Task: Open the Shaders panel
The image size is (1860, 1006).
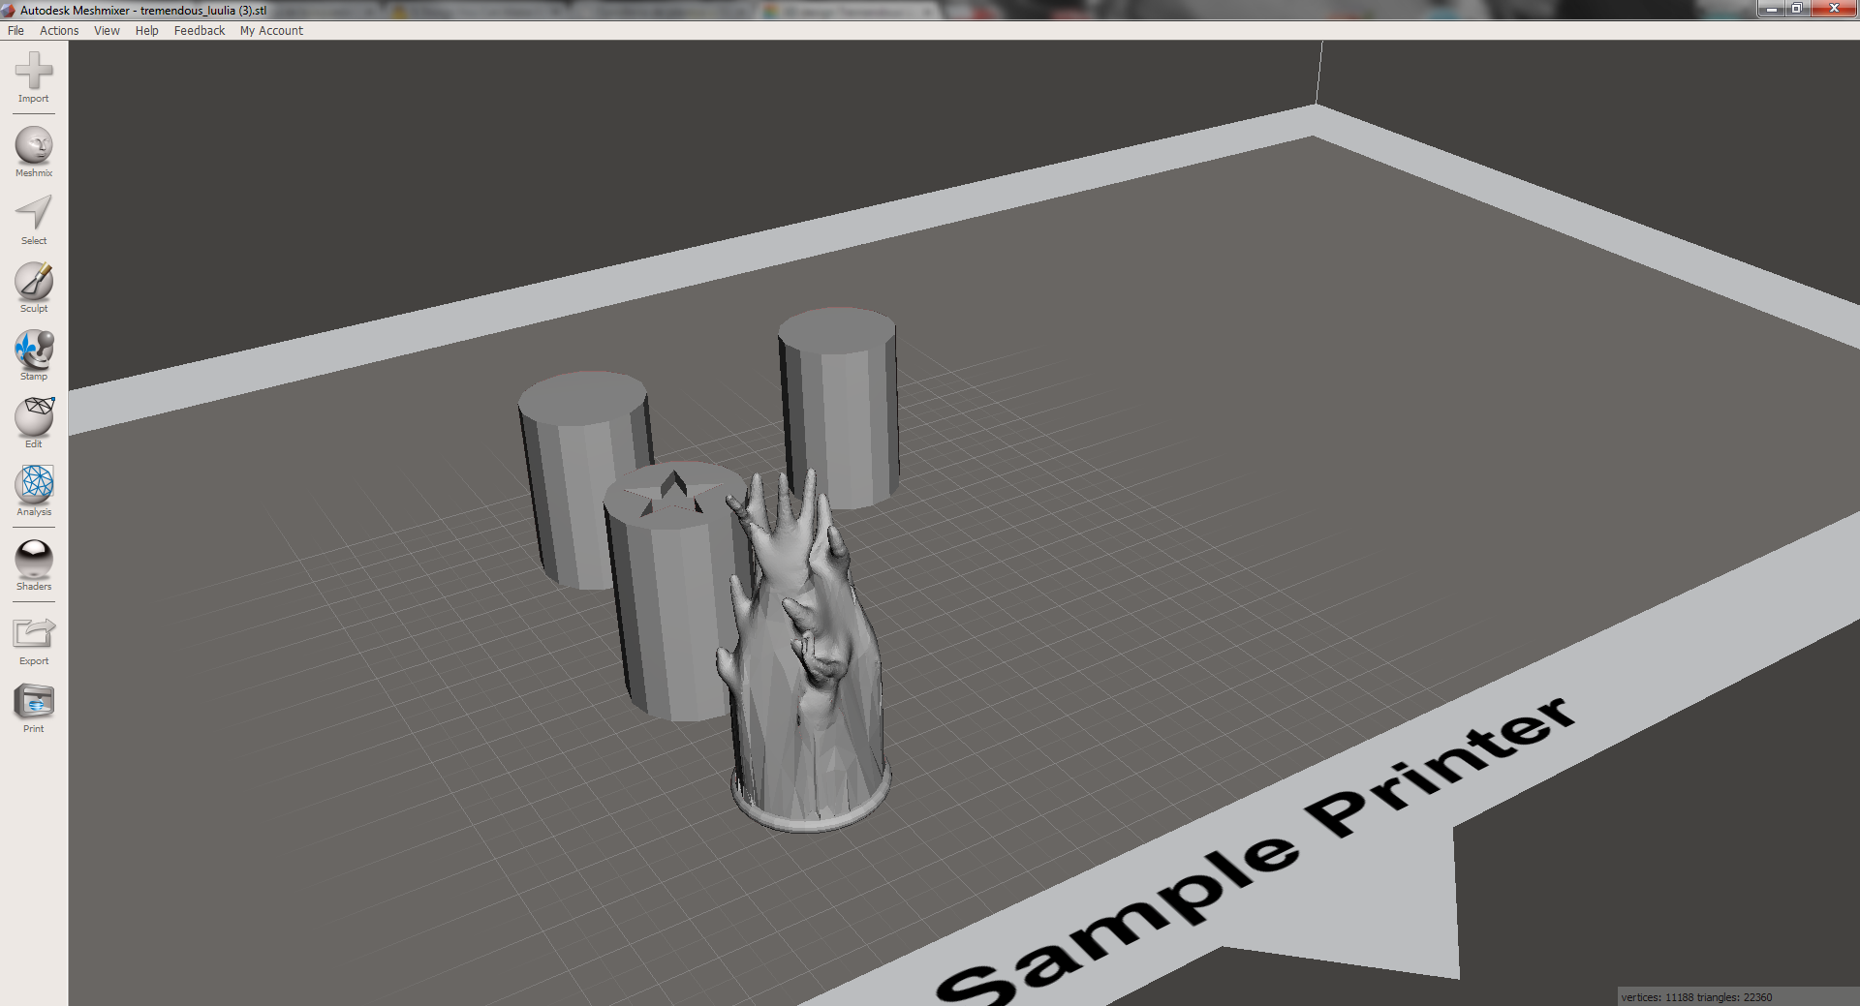Action: point(34,565)
